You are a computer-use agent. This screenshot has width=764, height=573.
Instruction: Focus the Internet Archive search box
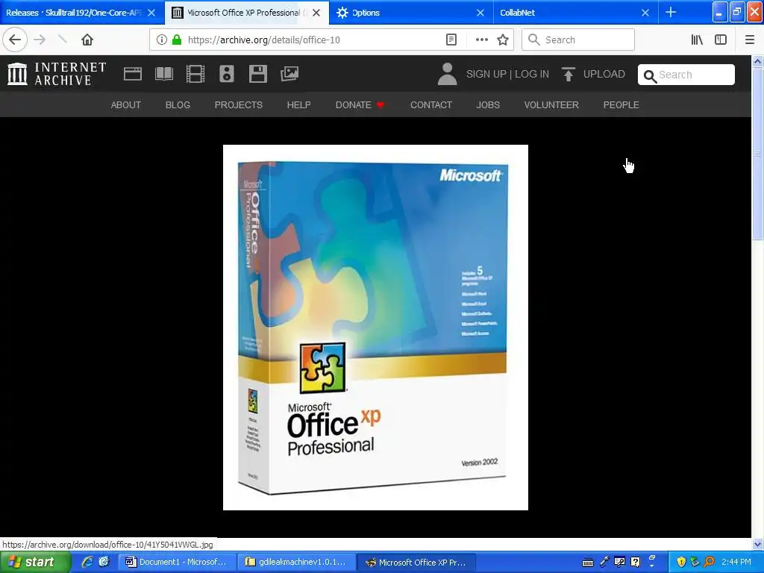[686, 75]
